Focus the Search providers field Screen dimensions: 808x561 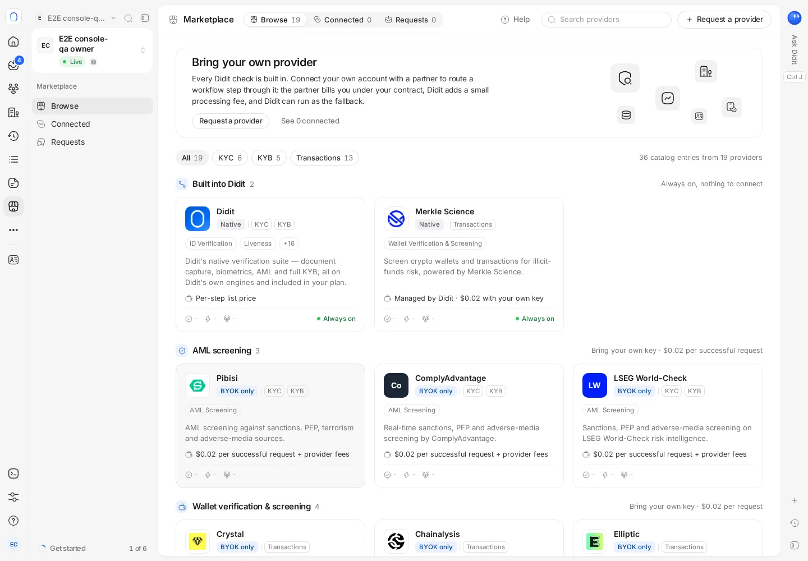pos(607,20)
